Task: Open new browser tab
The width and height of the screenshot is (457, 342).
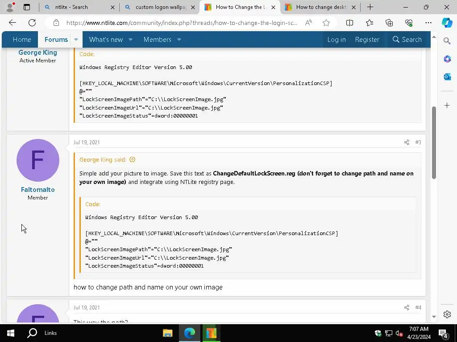Action: 370,7
